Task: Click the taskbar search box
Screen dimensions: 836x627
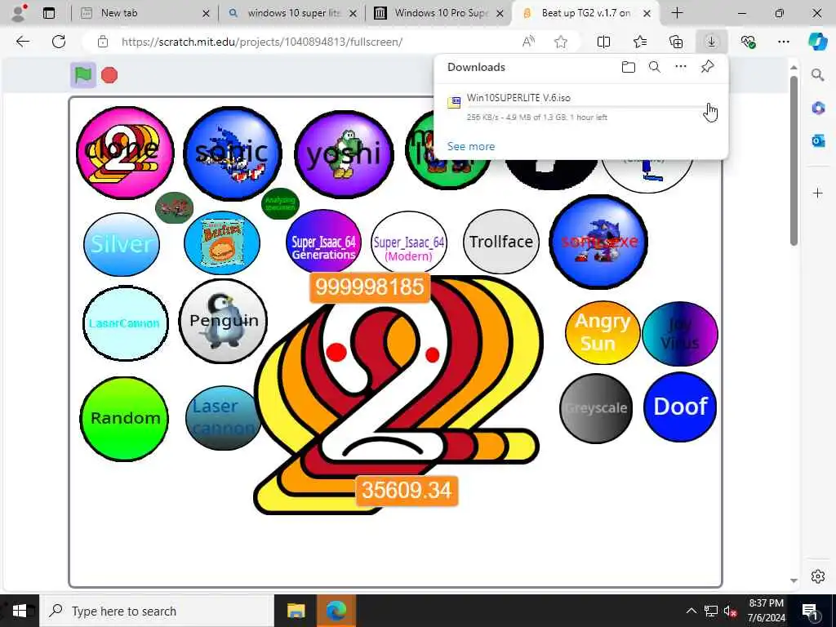Action: 158,611
